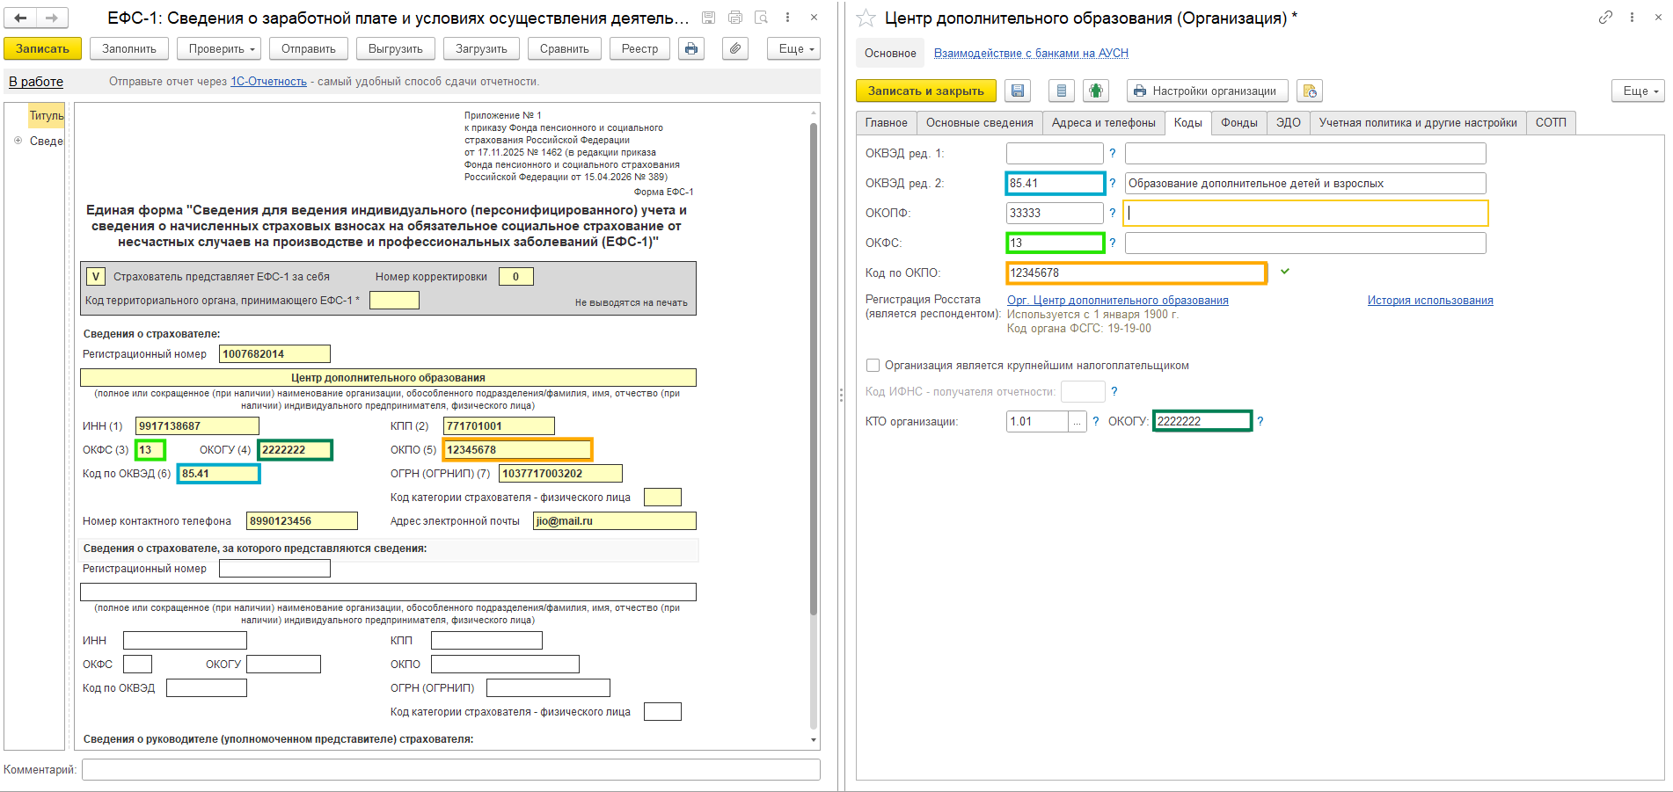Screen dimensions: 1673x792
Task: Click the Реестр button
Action: [639, 49]
